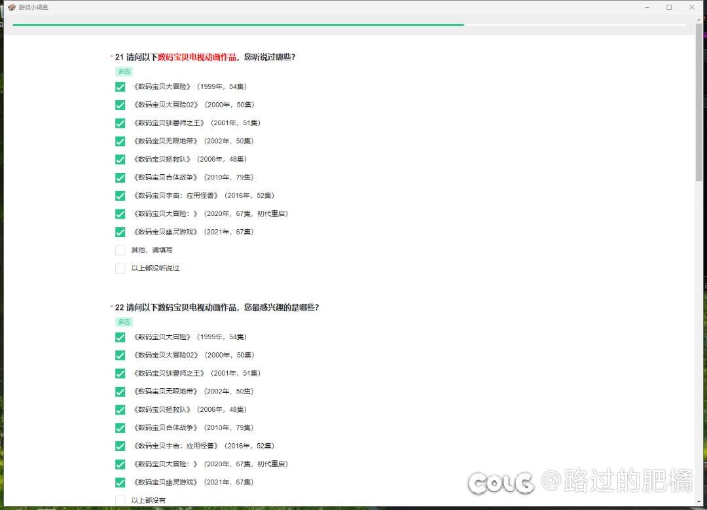Click the 游戏小调查 title bar text
Screen dimensions: 707x510
coord(33,7)
